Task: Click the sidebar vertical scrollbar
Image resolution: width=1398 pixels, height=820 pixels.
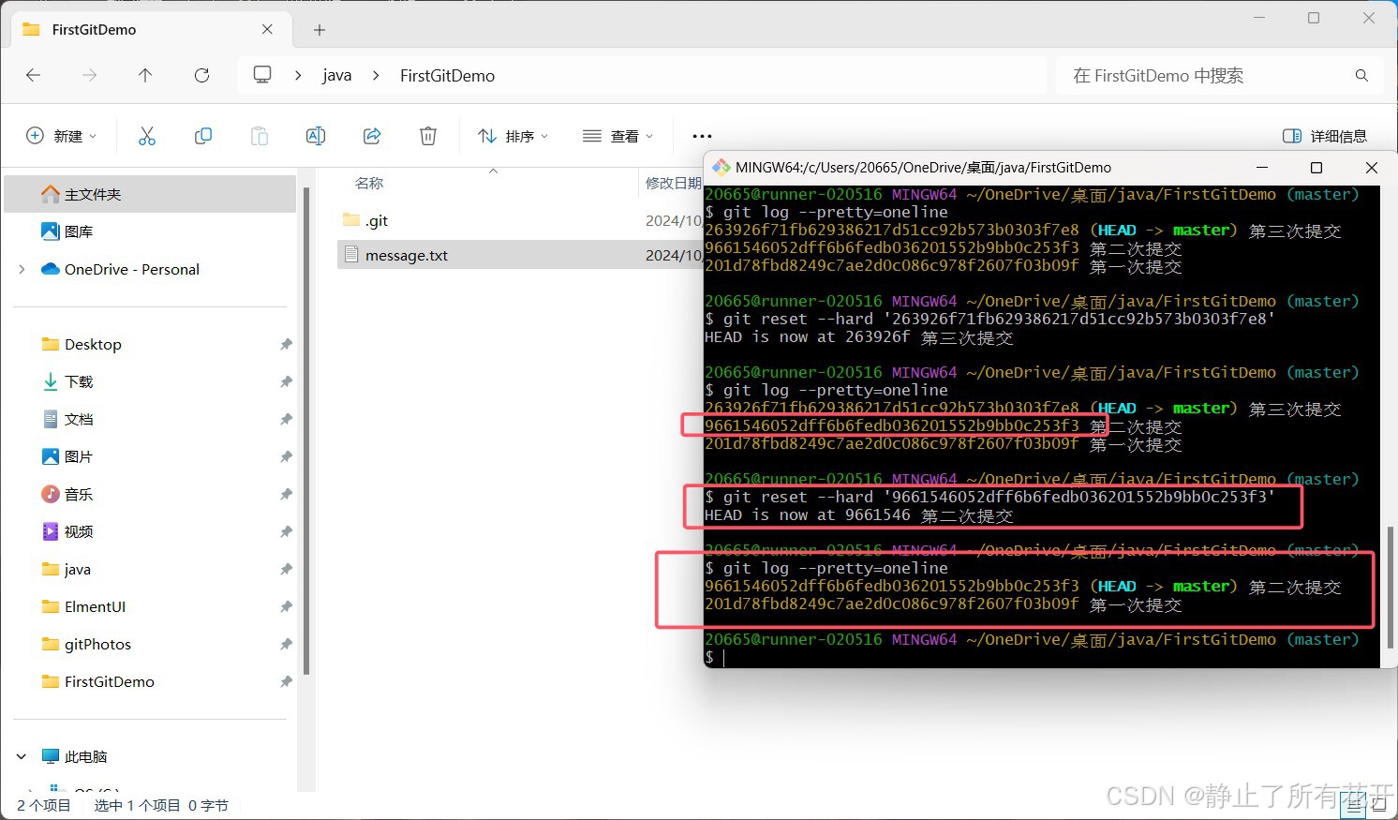Action: click(x=305, y=431)
